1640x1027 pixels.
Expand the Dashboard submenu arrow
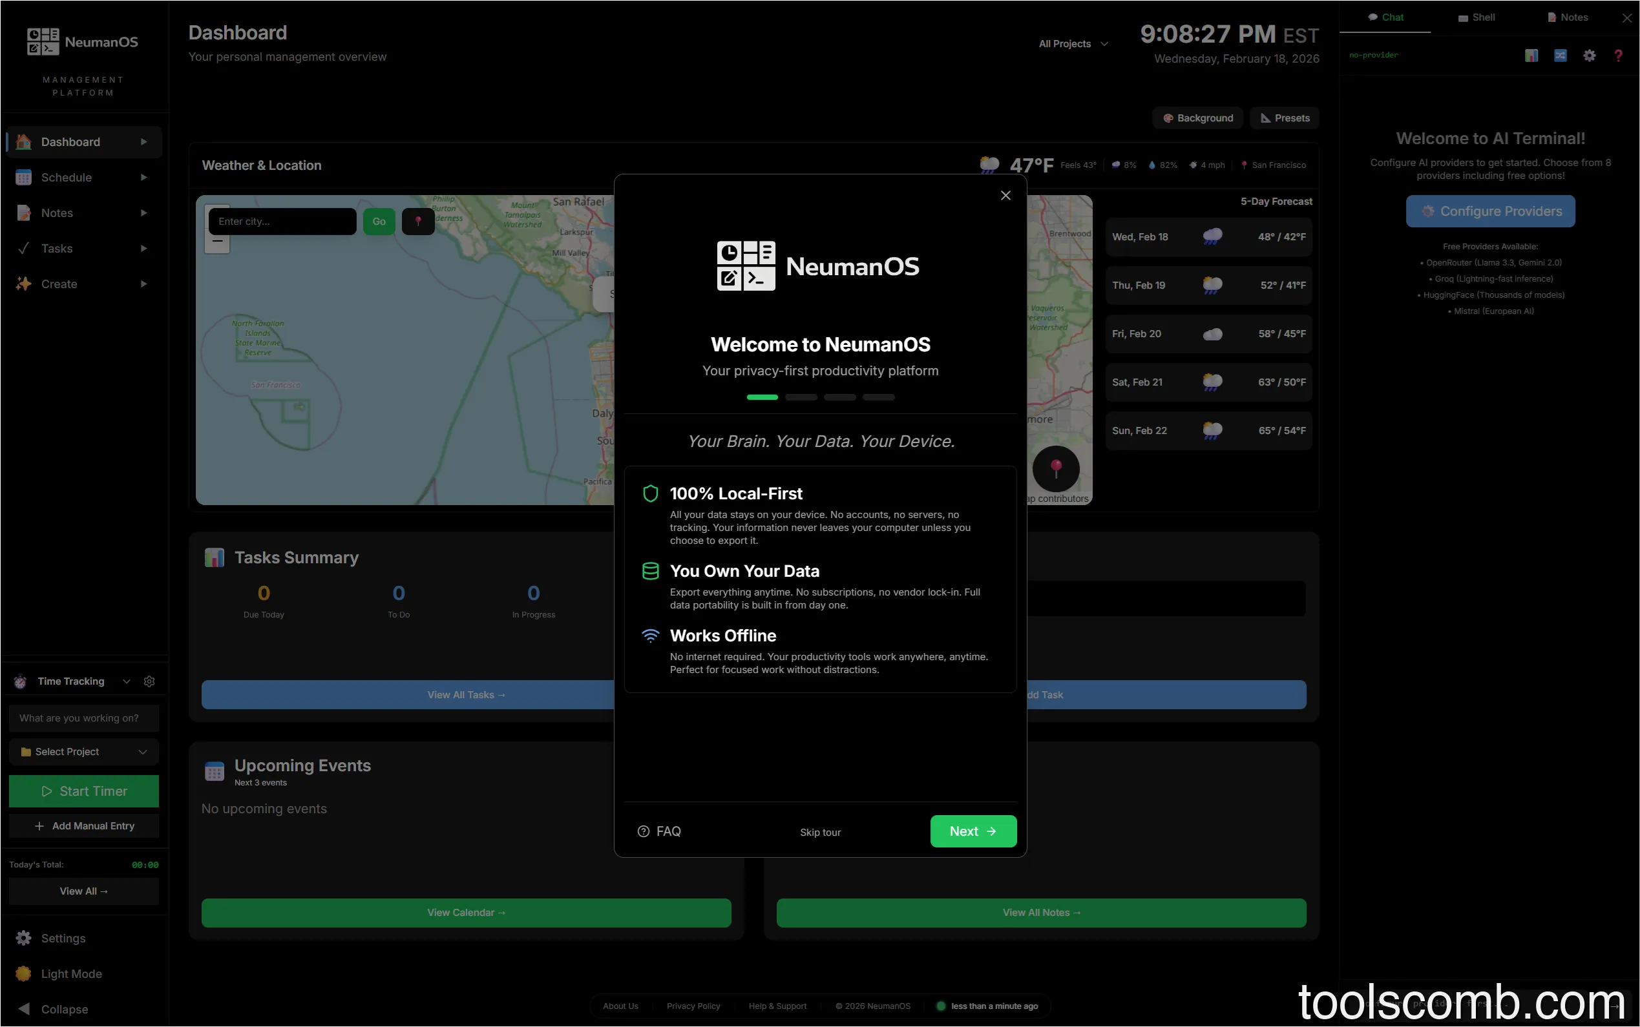tap(143, 142)
